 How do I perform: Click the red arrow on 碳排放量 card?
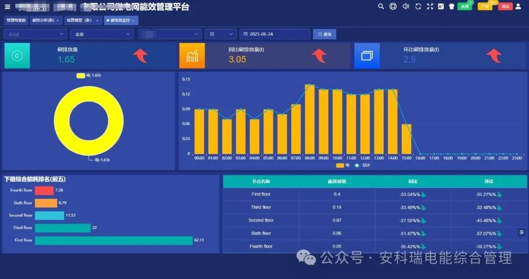(x=141, y=56)
